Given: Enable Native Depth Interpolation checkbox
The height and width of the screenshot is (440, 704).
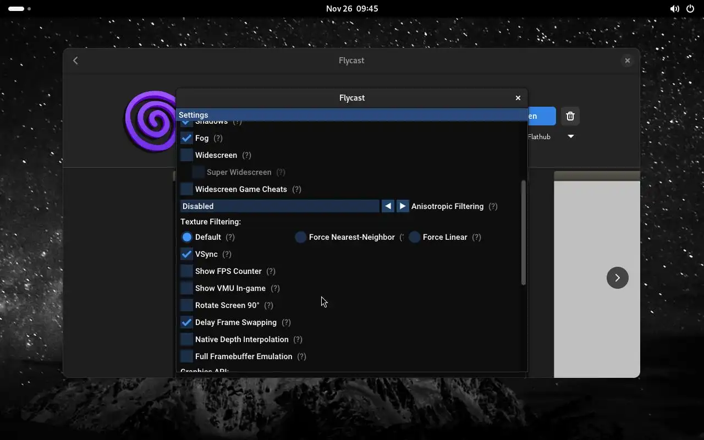Looking at the screenshot, I should pyautogui.click(x=186, y=339).
